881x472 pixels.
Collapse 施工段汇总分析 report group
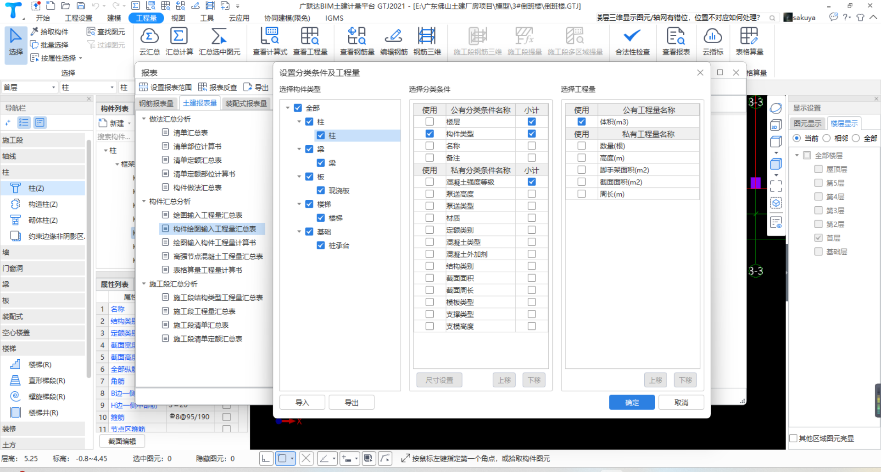point(144,284)
